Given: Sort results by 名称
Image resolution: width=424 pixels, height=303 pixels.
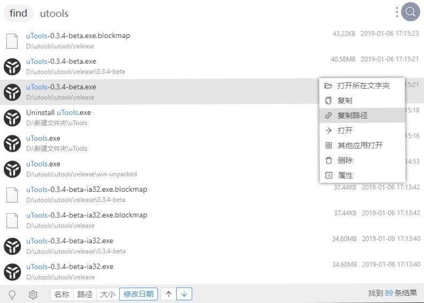Looking at the screenshot, I should [x=62, y=294].
